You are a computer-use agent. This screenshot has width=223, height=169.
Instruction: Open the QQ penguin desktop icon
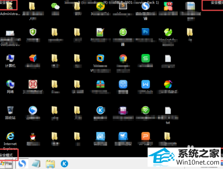tap(33, 136)
